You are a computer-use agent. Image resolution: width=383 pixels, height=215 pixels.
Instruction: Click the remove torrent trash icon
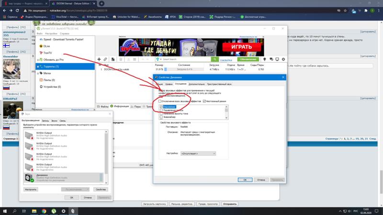point(121,59)
